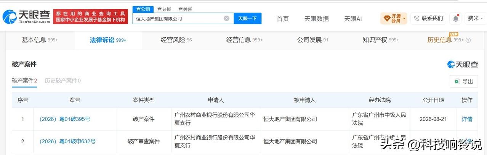Click the 公开日期 column header

(433, 100)
